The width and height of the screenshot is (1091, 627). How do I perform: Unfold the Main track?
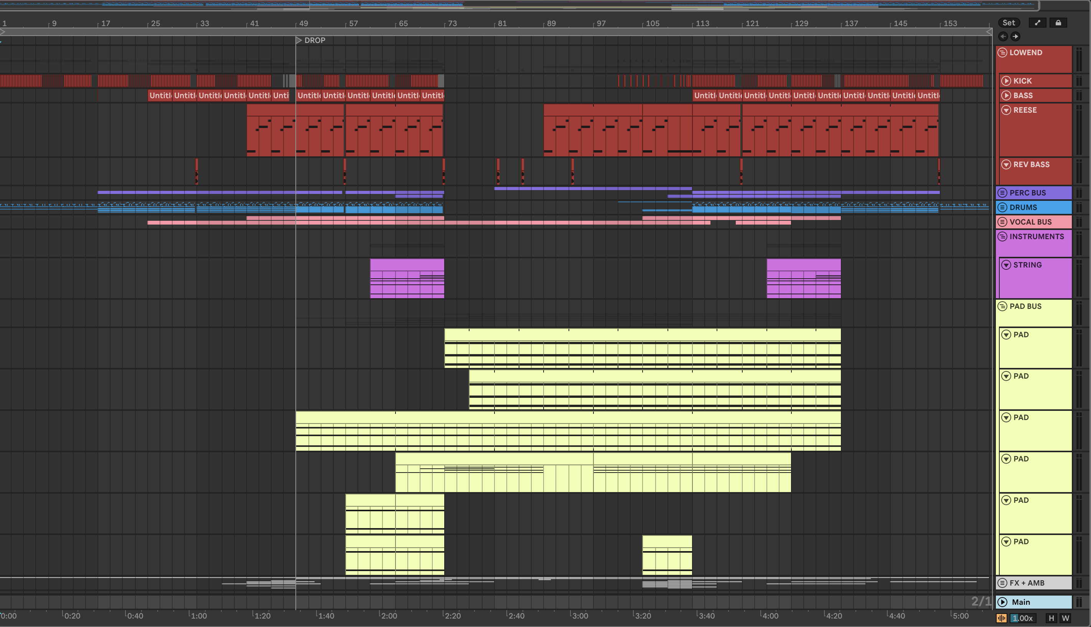[1003, 602]
